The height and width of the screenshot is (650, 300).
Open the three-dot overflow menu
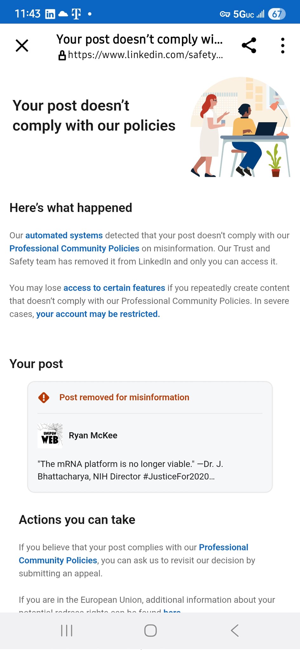pos(283,45)
